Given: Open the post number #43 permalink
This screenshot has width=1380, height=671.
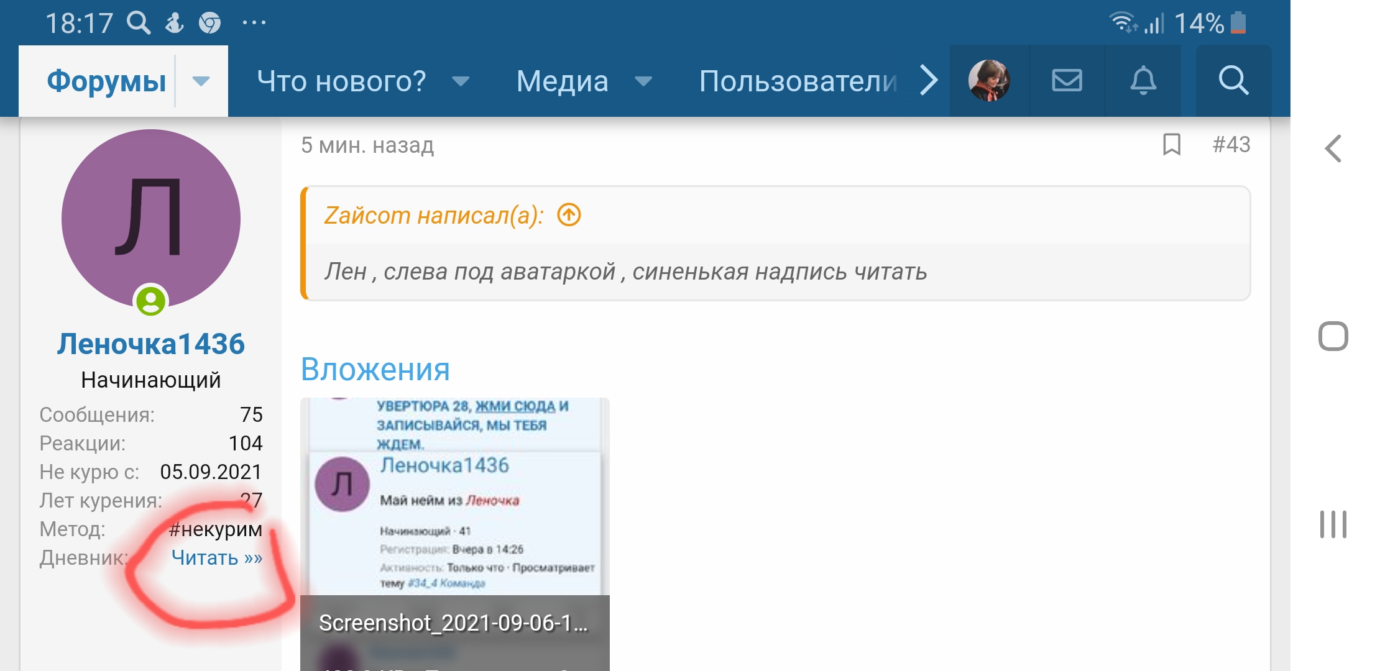Looking at the screenshot, I should [1231, 145].
